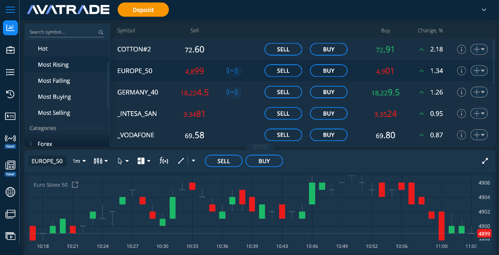This screenshot has width=499, height=255.
Task: Open the candlestick chart type dropdown
Action: pos(101,161)
